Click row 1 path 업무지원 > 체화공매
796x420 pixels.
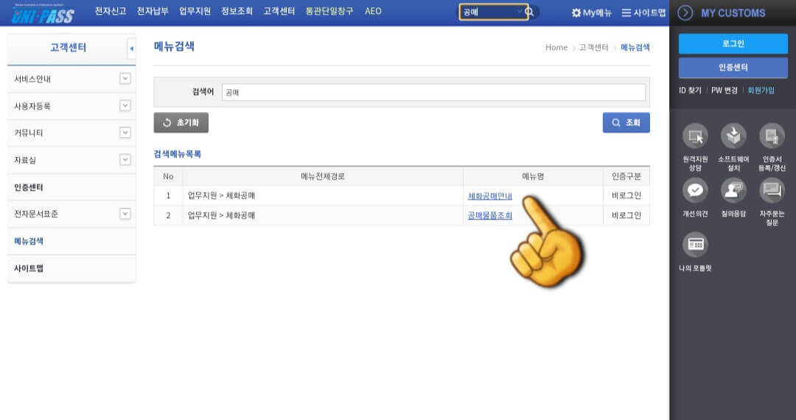click(221, 196)
